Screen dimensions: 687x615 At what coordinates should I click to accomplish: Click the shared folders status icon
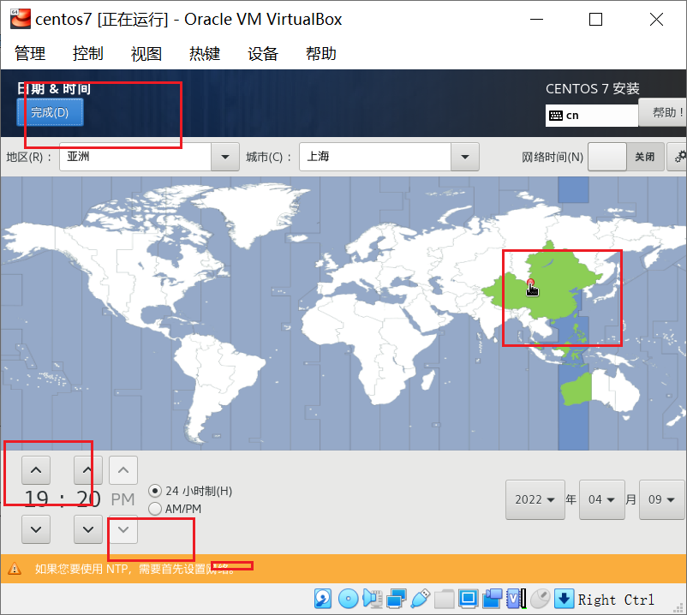click(x=445, y=599)
